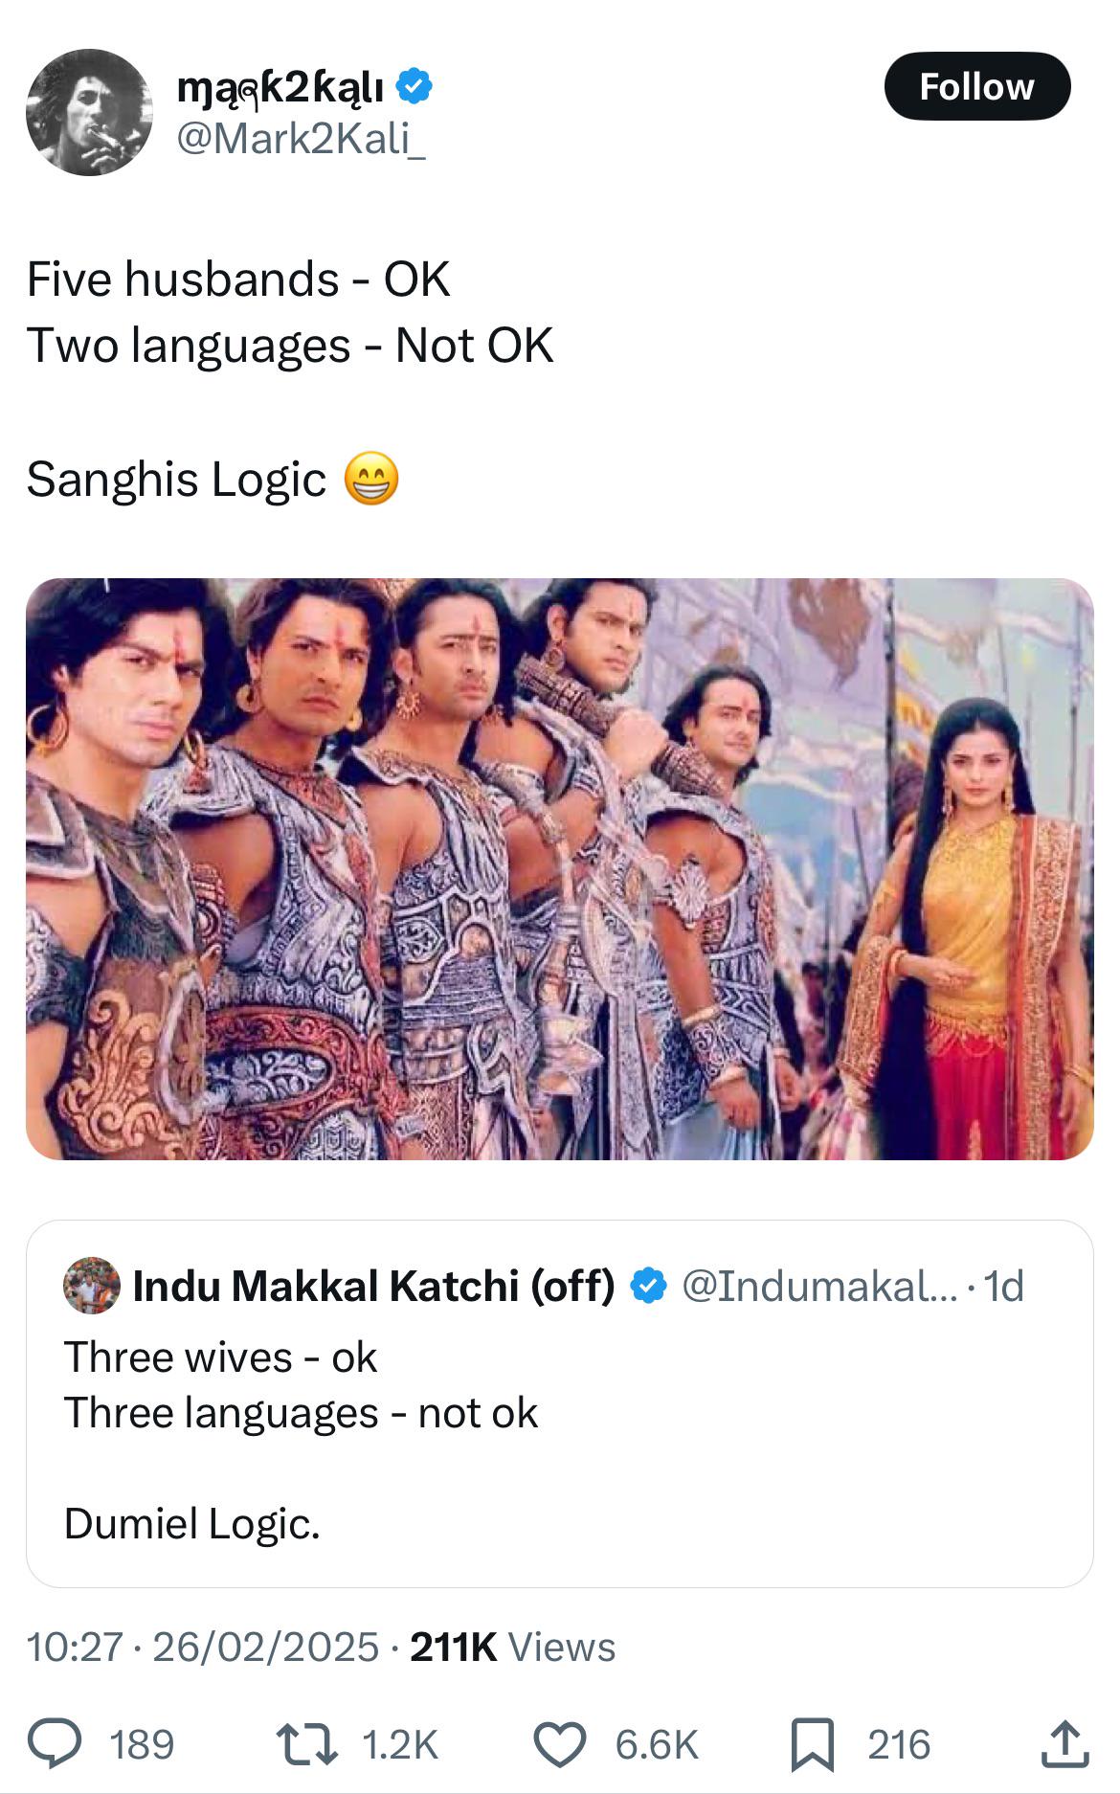This screenshot has width=1120, height=1794.
Task: Bookmark the tweet with the bookmark icon
Action: [x=812, y=1743]
